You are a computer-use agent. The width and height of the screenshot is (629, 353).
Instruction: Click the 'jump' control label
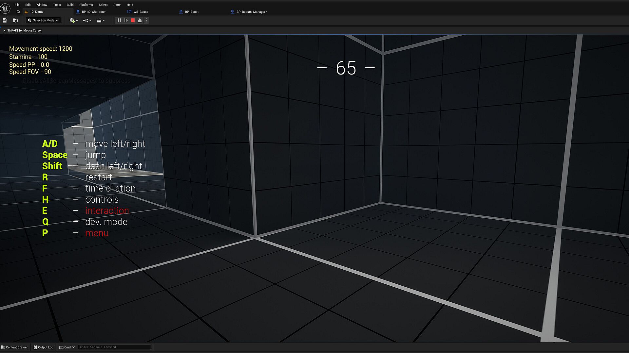[95, 155]
